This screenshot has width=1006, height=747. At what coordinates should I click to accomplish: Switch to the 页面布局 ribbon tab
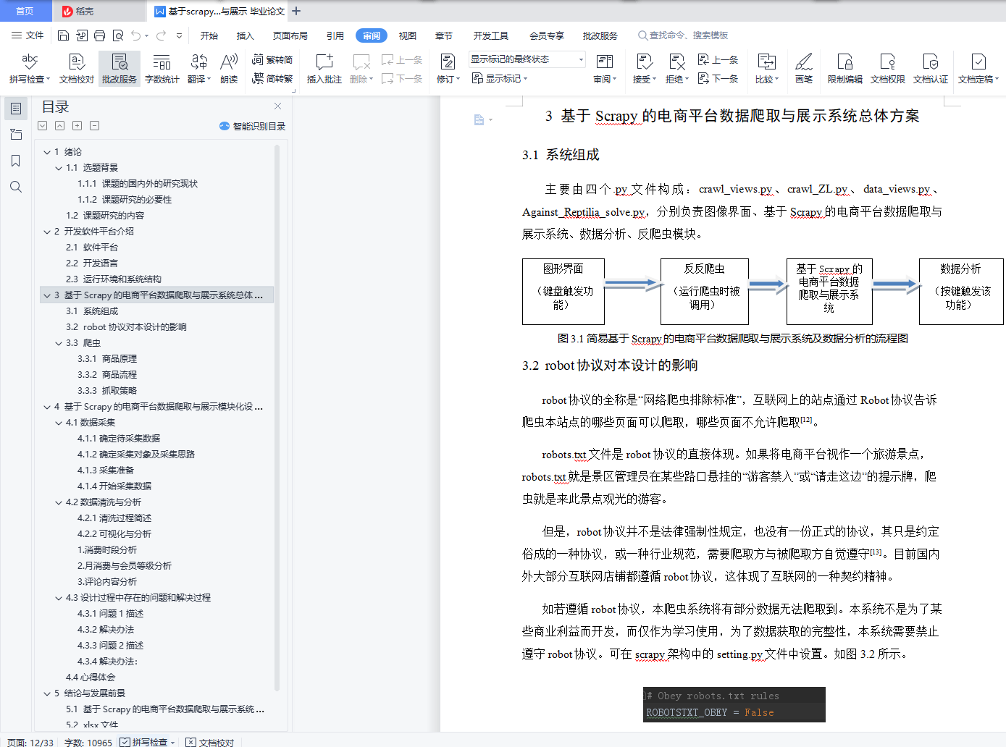pyautogui.click(x=290, y=35)
